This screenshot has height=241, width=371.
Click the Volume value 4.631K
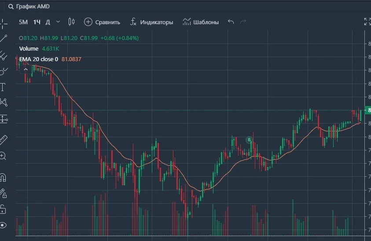[51, 49]
